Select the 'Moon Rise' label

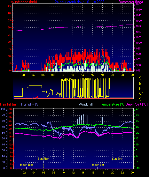click(27, 165)
